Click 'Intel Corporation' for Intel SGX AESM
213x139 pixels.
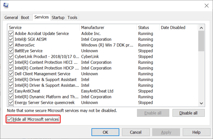96,39
